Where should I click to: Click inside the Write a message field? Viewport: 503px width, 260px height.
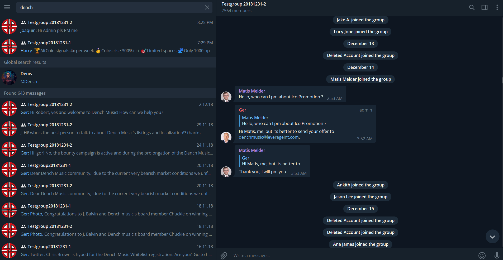[354, 256]
